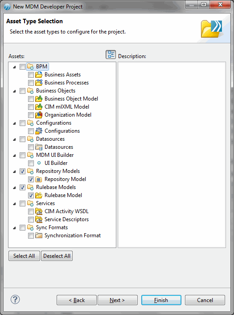Screen dimensions: 234x315
Task: Click the BPM folder icon
Action: click(30, 67)
